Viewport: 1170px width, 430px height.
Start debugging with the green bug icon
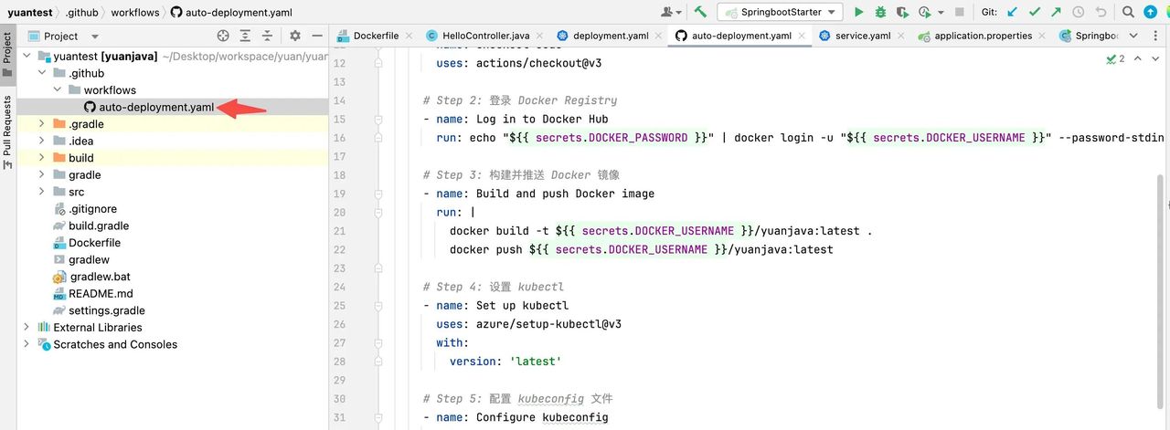coord(880,12)
